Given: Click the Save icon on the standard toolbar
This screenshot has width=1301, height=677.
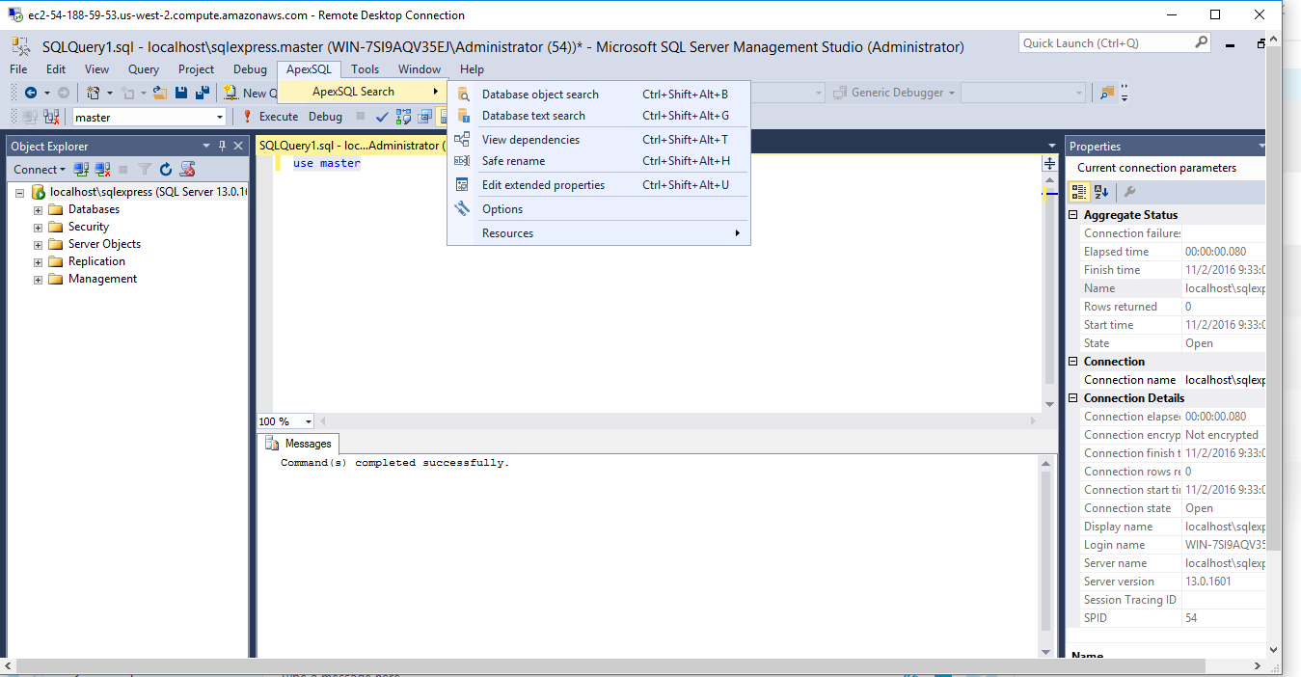Looking at the screenshot, I should (181, 92).
